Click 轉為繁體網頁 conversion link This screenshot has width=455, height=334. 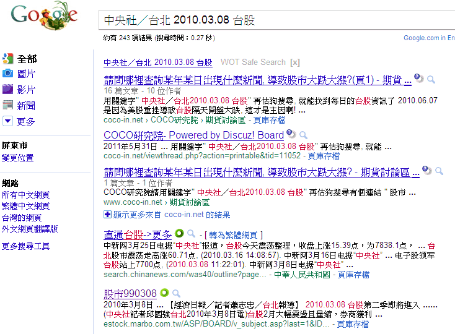click(233, 235)
